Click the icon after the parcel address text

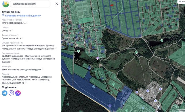(x=26, y=82)
